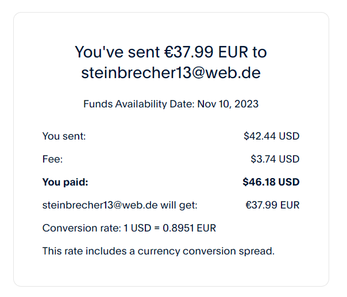
Task: Click the bold "You paid:" label
Action: tap(65, 182)
